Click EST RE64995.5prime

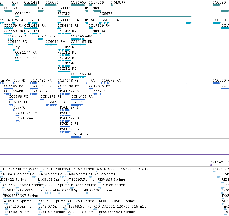point(111,179)
